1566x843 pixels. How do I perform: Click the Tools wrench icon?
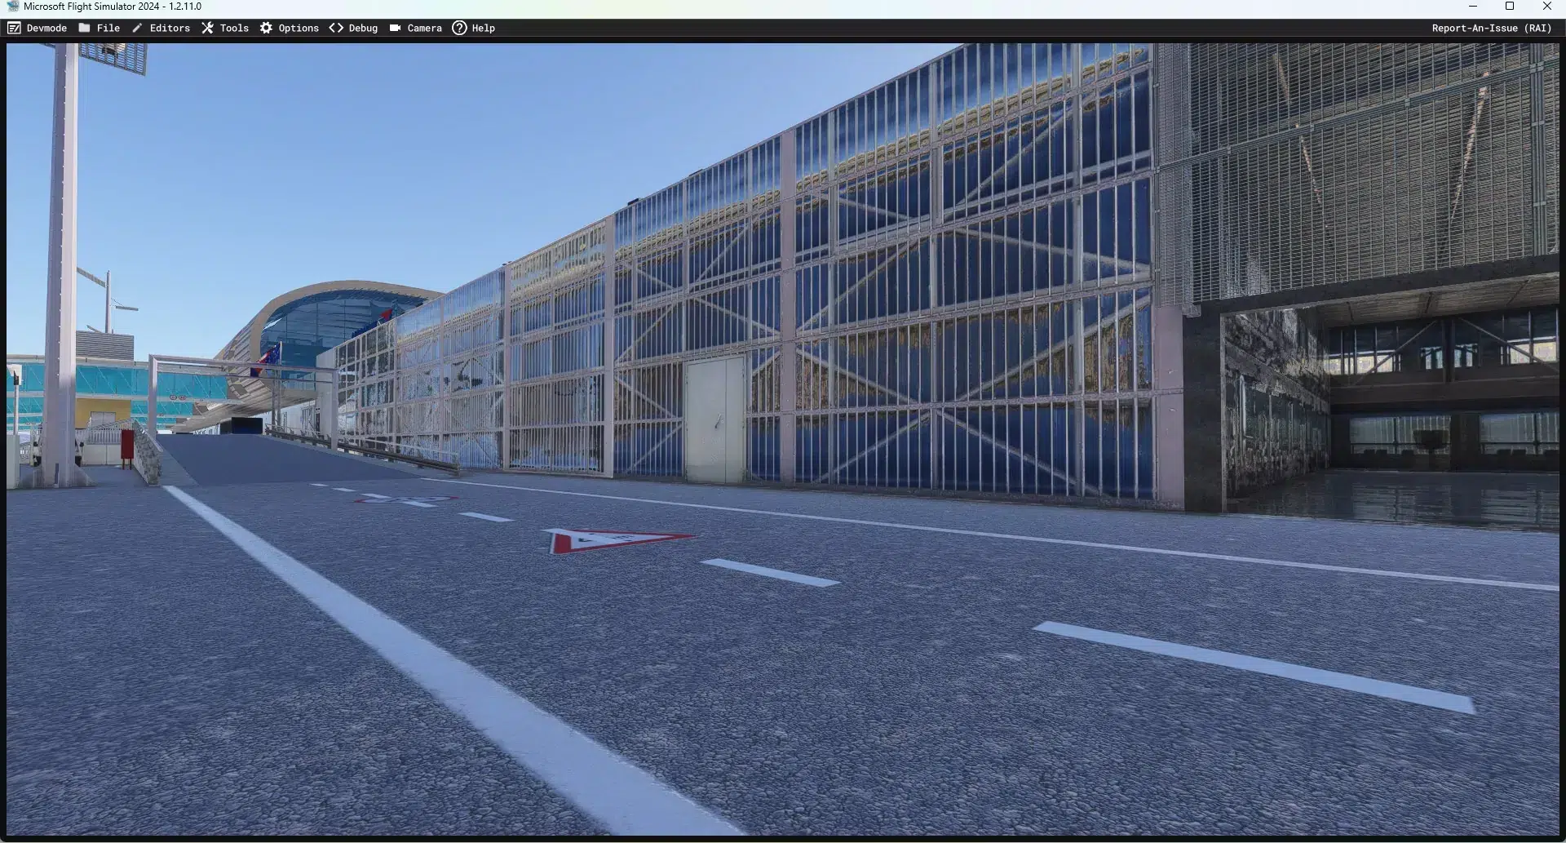[207, 28]
